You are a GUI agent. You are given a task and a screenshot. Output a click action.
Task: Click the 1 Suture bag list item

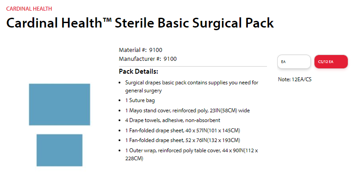click(x=140, y=100)
